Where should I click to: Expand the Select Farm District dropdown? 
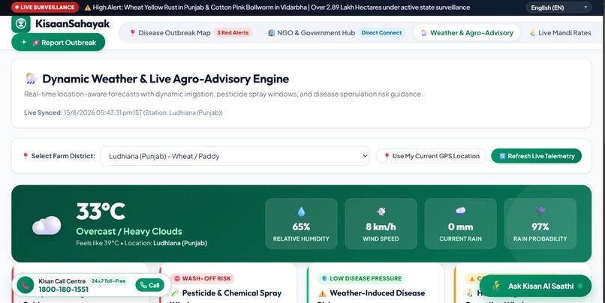point(235,156)
